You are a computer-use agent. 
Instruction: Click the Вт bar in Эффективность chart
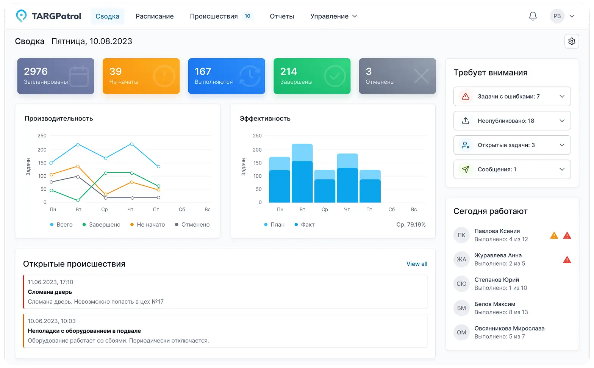pyautogui.click(x=302, y=173)
